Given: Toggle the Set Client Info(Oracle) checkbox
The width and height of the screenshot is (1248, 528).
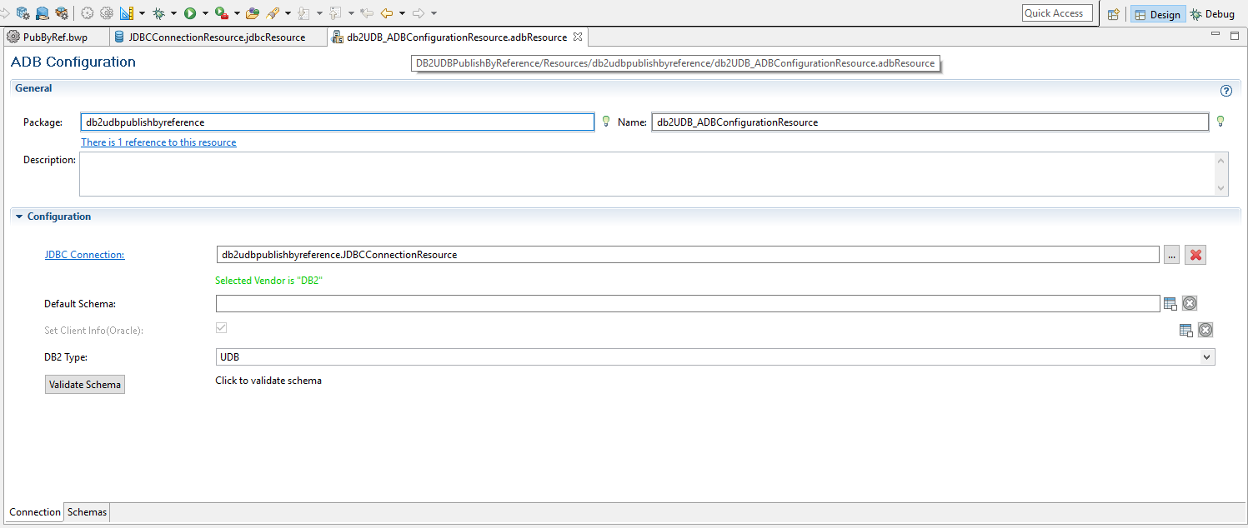Looking at the screenshot, I should click(x=221, y=328).
